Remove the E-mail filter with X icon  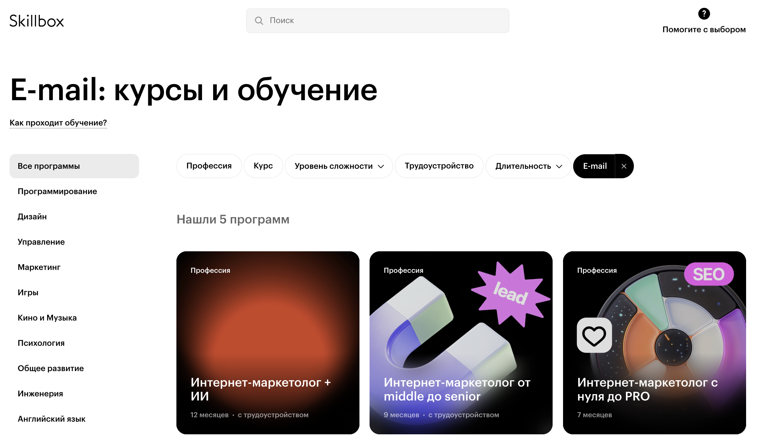[624, 166]
